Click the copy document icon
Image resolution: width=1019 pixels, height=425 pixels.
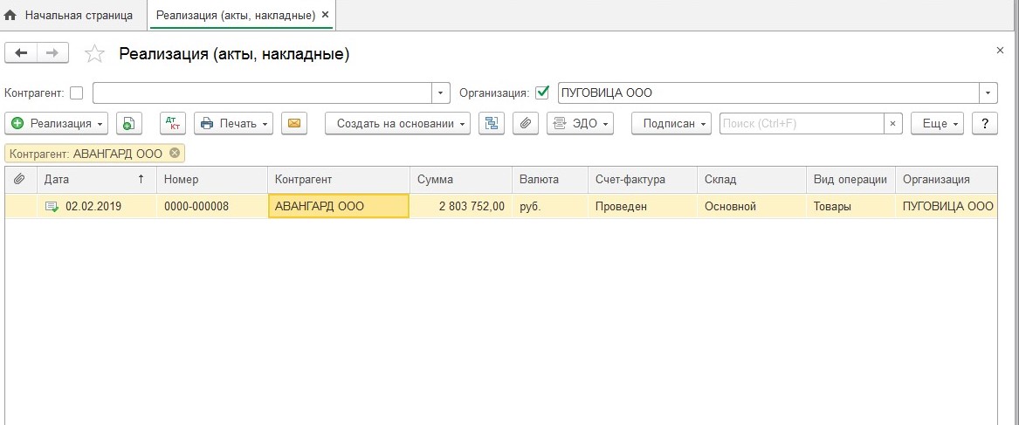(127, 124)
